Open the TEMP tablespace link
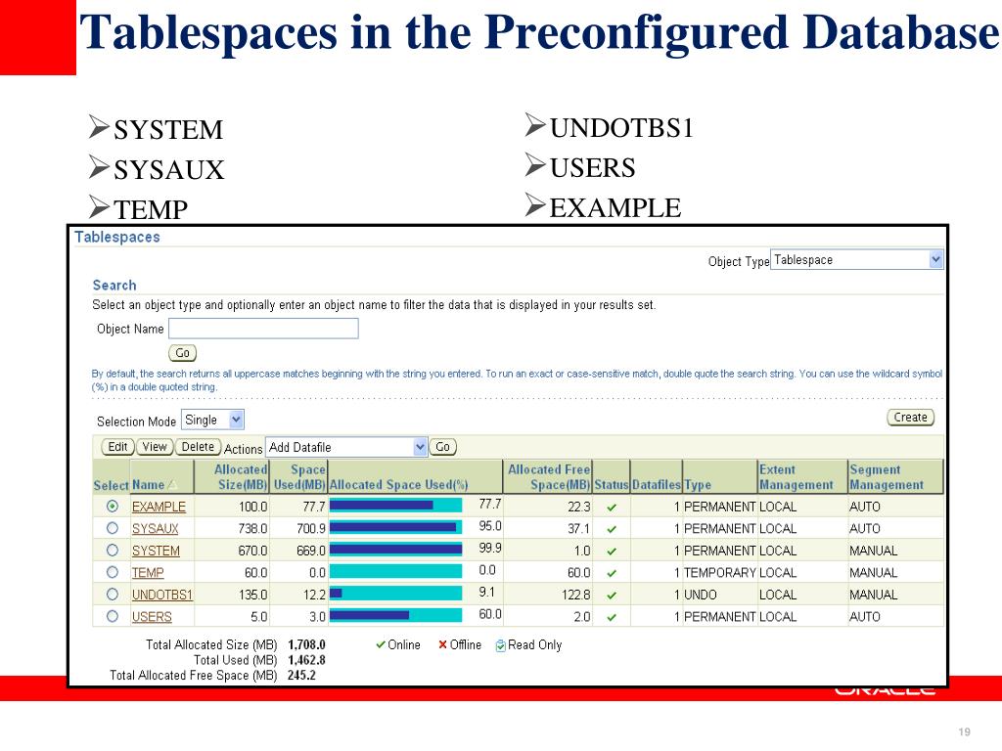Image resolution: width=1002 pixels, height=751 pixels. tap(148, 572)
